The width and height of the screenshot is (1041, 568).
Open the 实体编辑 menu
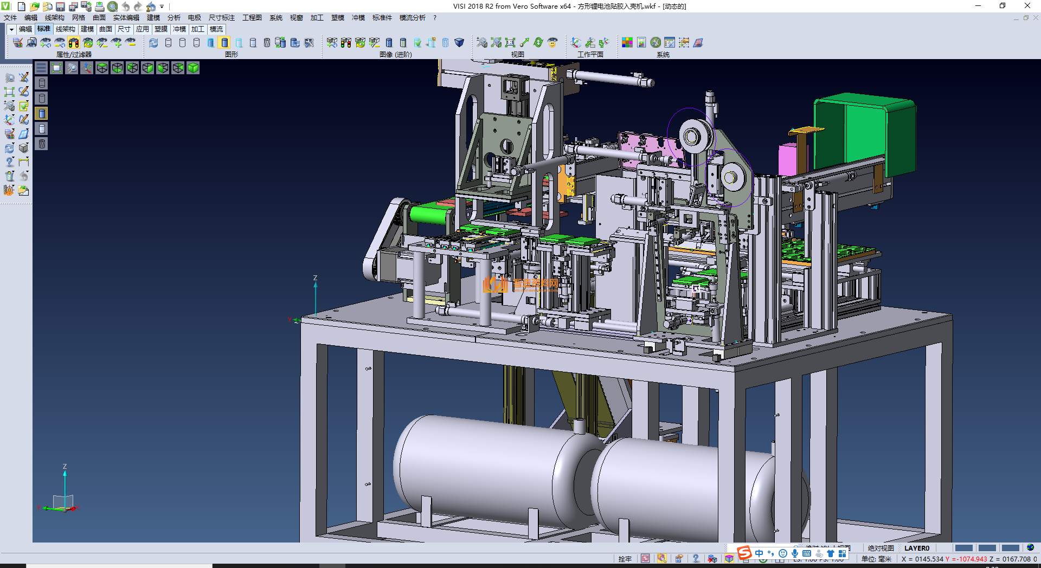126,18
